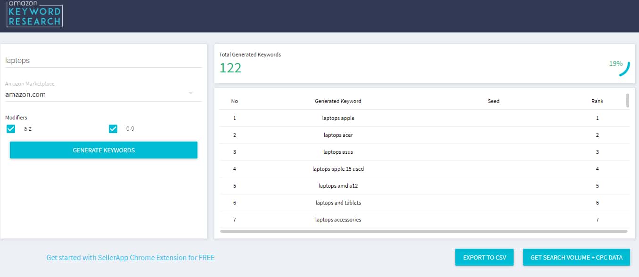Click the Modifiers label
Image resolution: width=639 pixels, height=277 pixels.
click(16, 118)
